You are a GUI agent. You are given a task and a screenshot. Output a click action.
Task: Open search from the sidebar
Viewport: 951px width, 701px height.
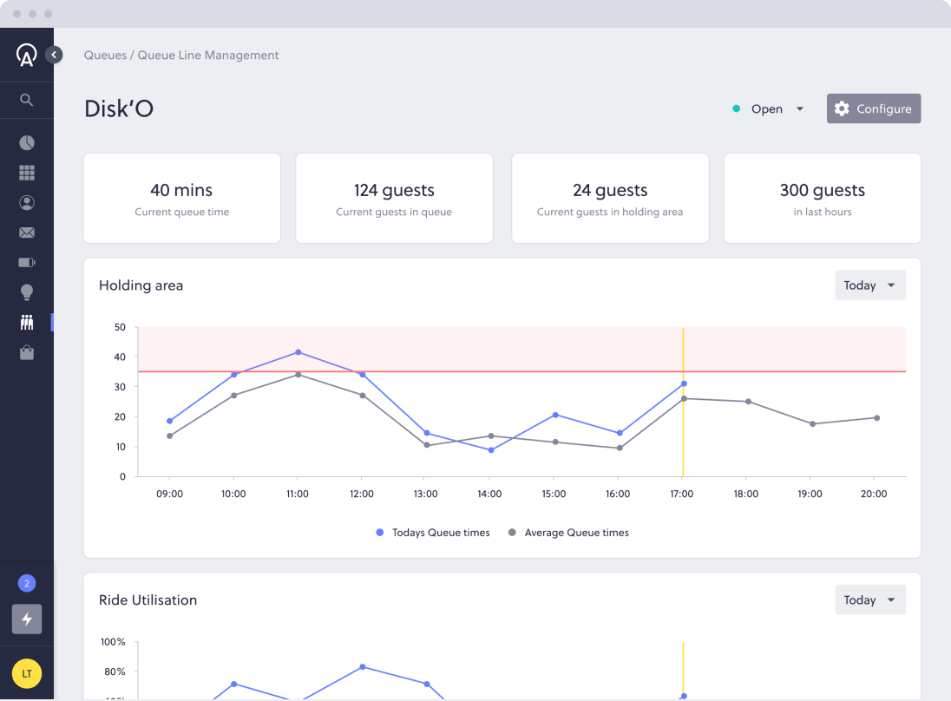tap(26, 100)
